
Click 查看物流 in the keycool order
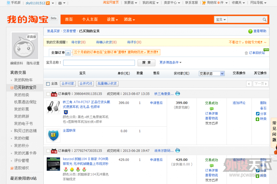tap(212, 175)
